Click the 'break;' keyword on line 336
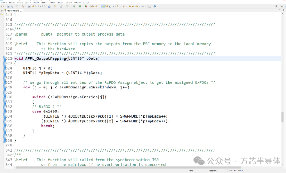Image resolution: width=286 pixels, height=173 pixels. pyautogui.click(x=48, y=126)
